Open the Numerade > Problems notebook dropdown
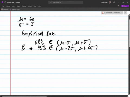Screen dimensions: 130x97 click(x=112, y=13)
